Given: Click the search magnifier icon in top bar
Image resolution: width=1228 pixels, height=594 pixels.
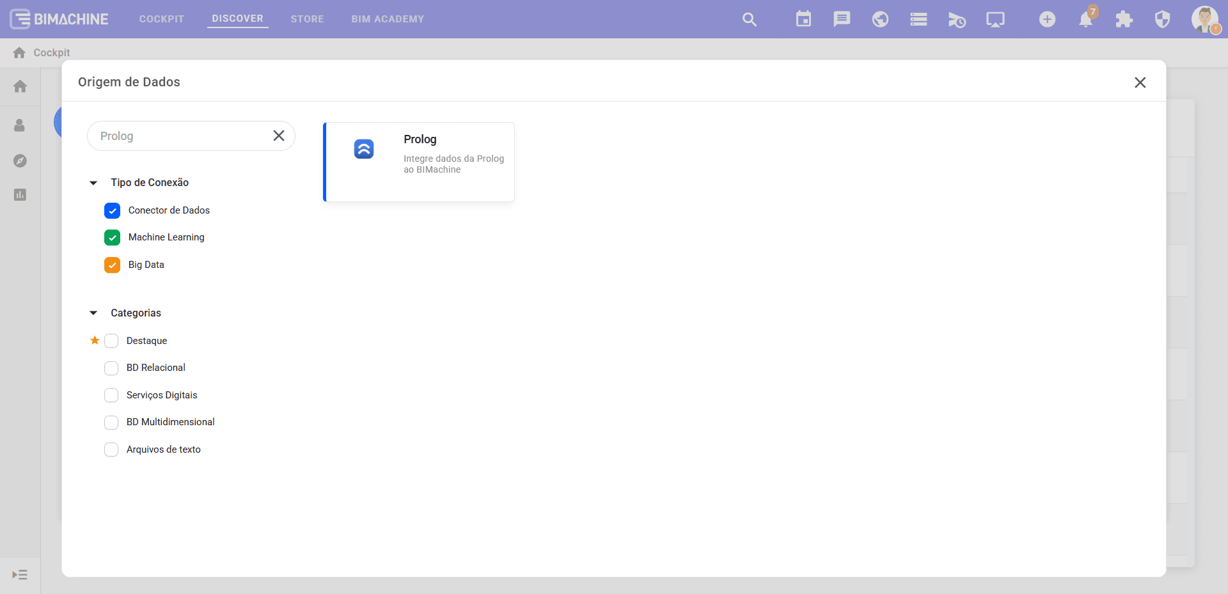Looking at the screenshot, I should 749,20.
